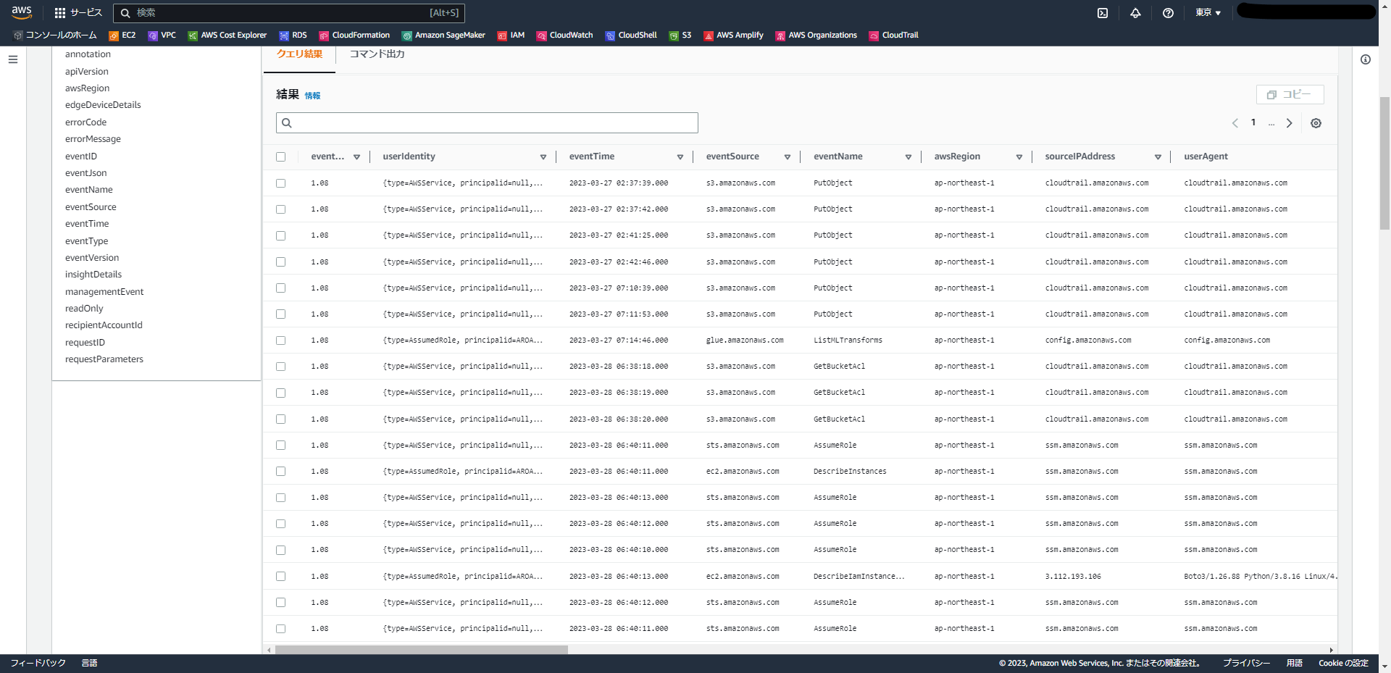This screenshot has width=1391, height=673.
Task: Open the AWS home logo
Action: point(22,12)
